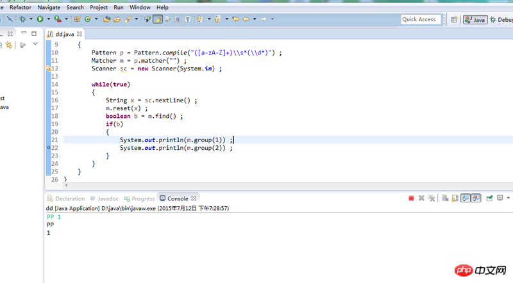This screenshot has height=283, width=513.
Task: Switch to the Debug perspective
Action: 501,20
